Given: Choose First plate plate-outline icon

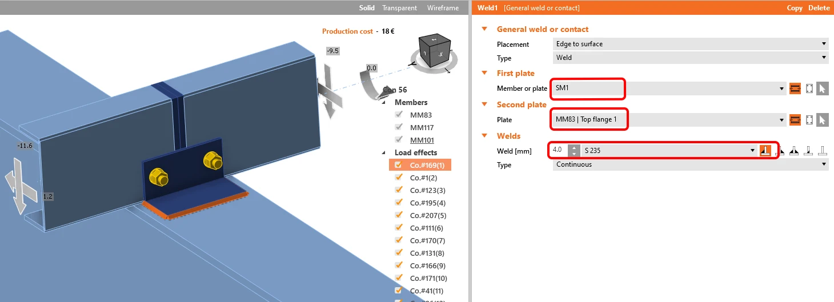Looking at the screenshot, I should [x=809, y=88].
